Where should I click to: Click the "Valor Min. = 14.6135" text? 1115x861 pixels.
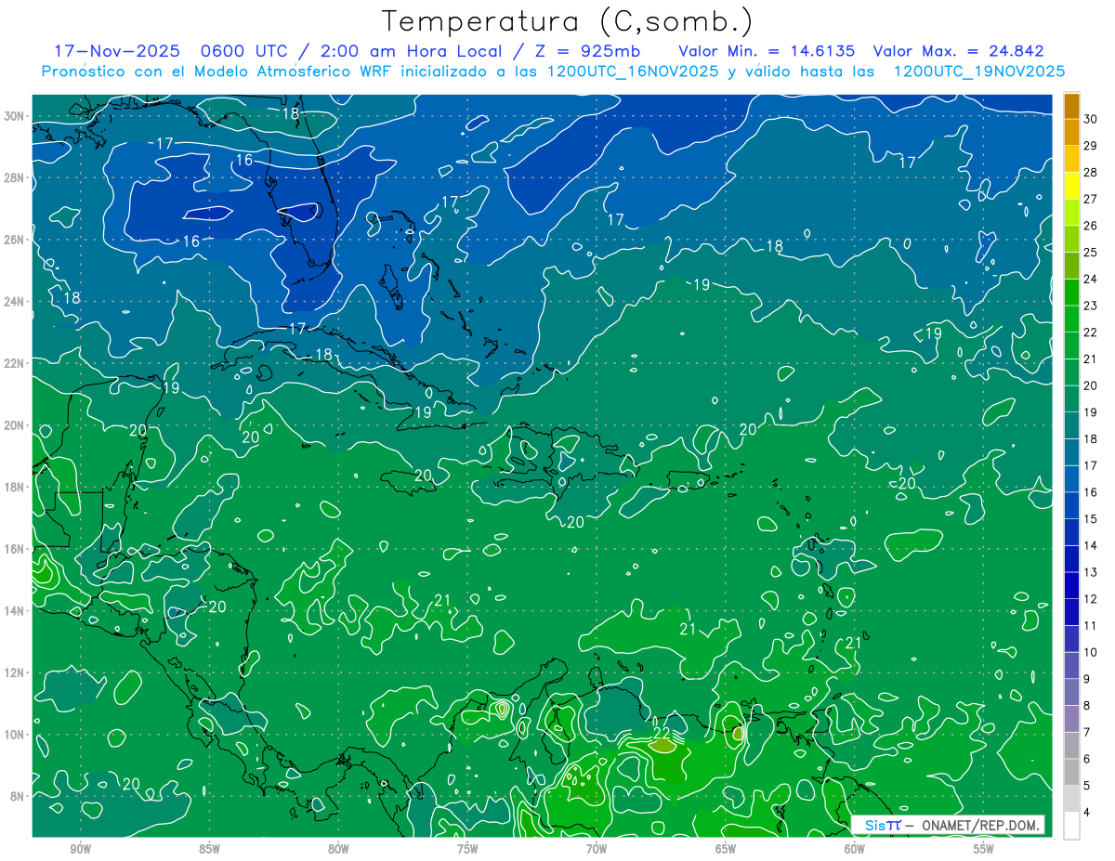tap(767, 51)
